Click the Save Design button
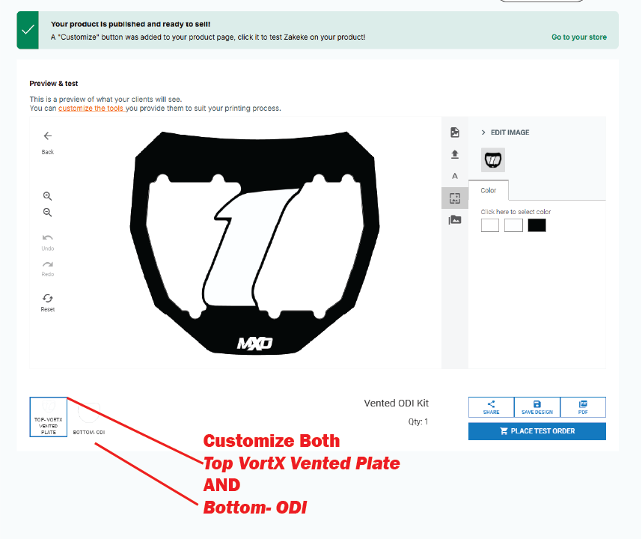This screenshot has width=642, height=539. pos(536,407)
